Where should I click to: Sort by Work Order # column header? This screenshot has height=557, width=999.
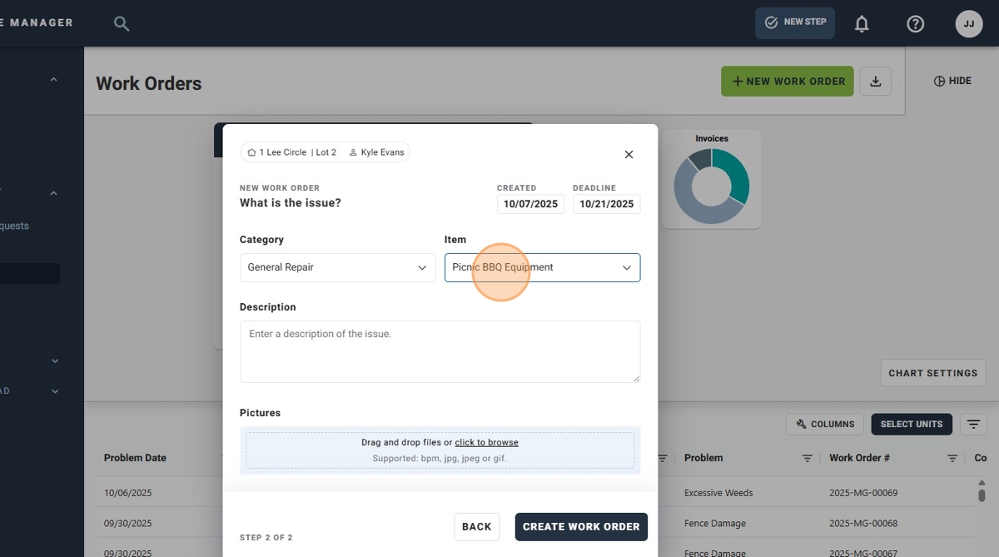(x=860, y=458)
